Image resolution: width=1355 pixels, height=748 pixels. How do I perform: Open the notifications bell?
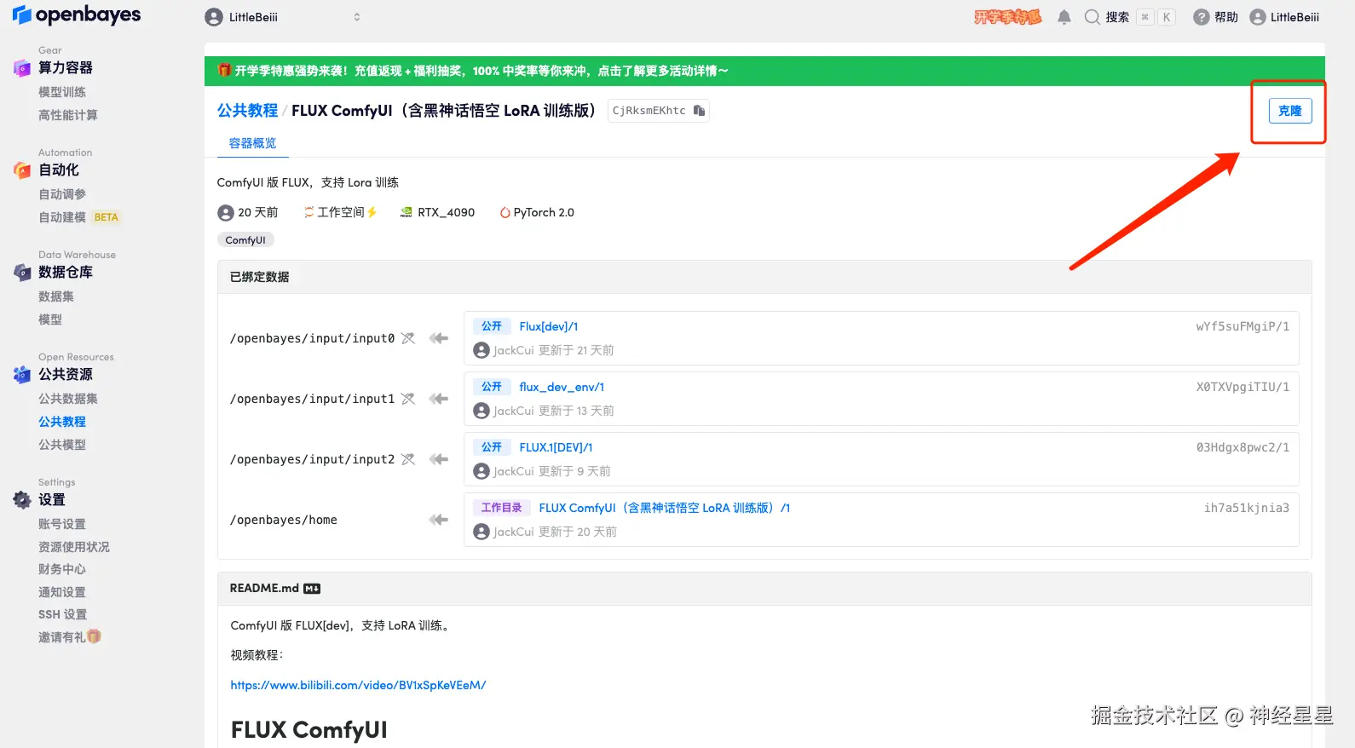1064,17
